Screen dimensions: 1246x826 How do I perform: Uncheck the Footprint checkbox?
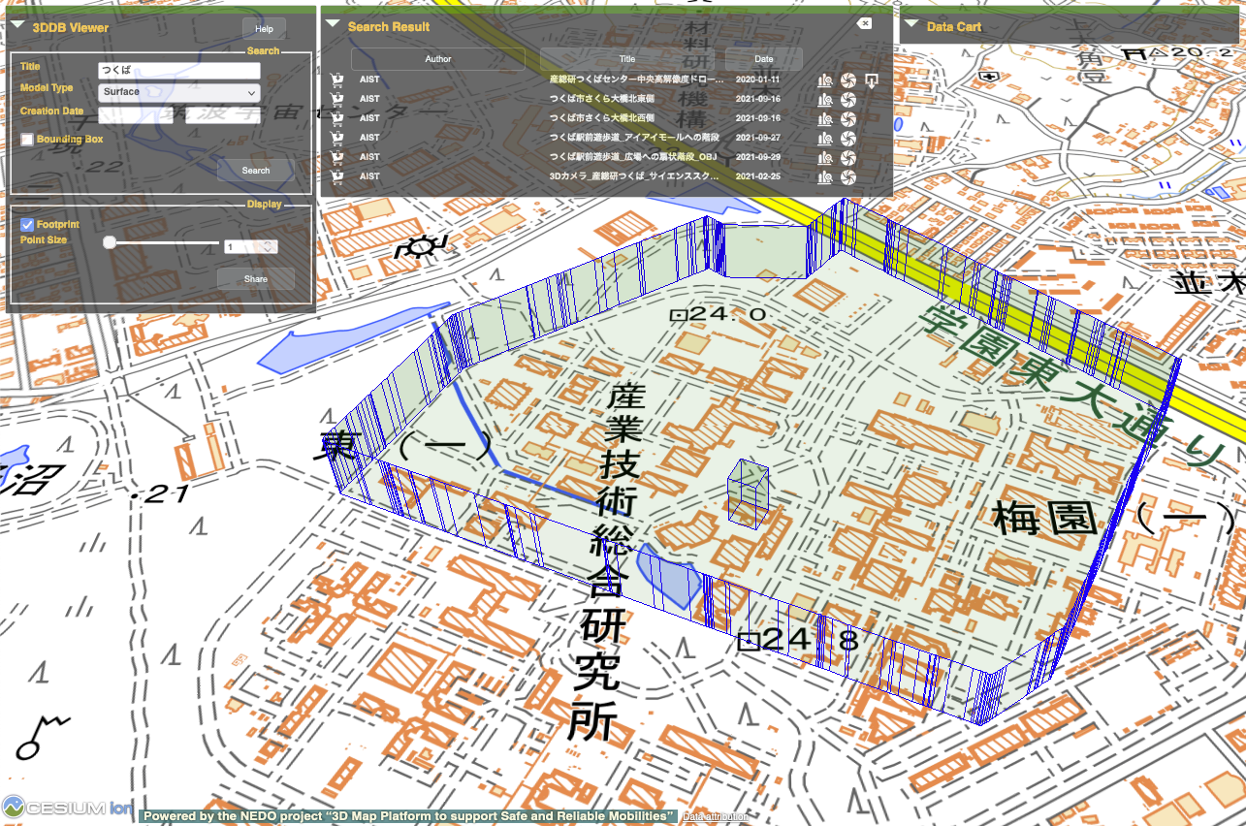(27, 225)
